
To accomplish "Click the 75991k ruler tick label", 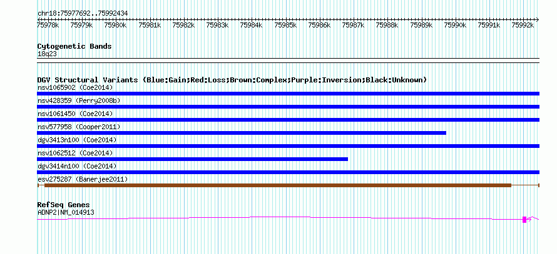I will point(489,25).
